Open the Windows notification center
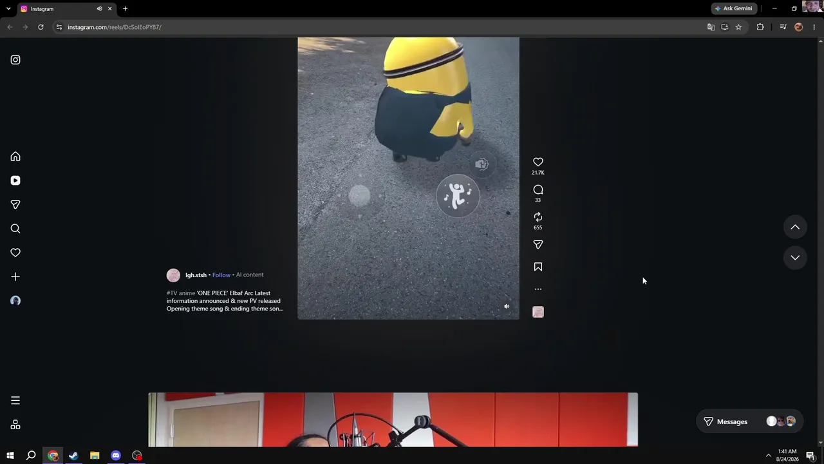 [x=810, y=456]
